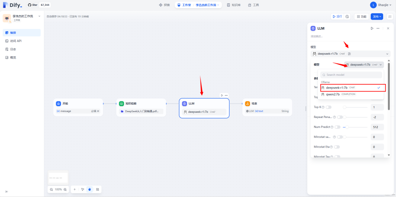The image size is (396, 197).
Task: Open the 探索 (Explore) tab
Action: tap(164, 5)
